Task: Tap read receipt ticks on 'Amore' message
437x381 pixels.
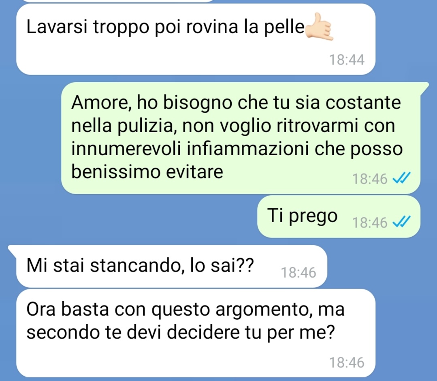Action: click(401, 178)
